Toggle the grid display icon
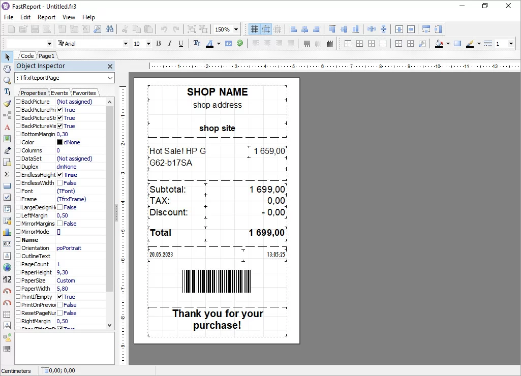This screenshot has width=521, height=376. point(254,29)
